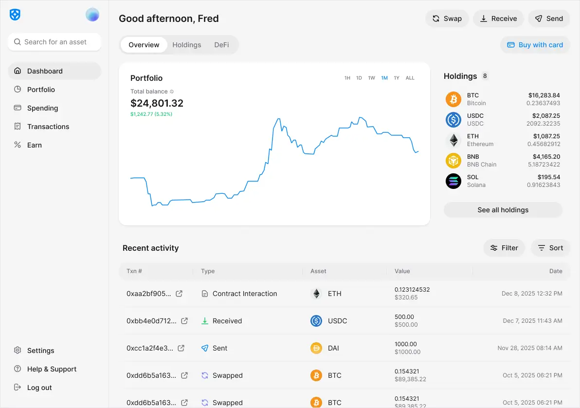
Task: Open the DeFi tab
Action: click(x=221, y=44)
